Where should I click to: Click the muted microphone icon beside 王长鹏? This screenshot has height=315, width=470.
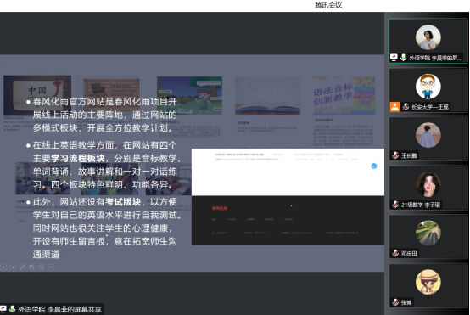pos(395,155)
